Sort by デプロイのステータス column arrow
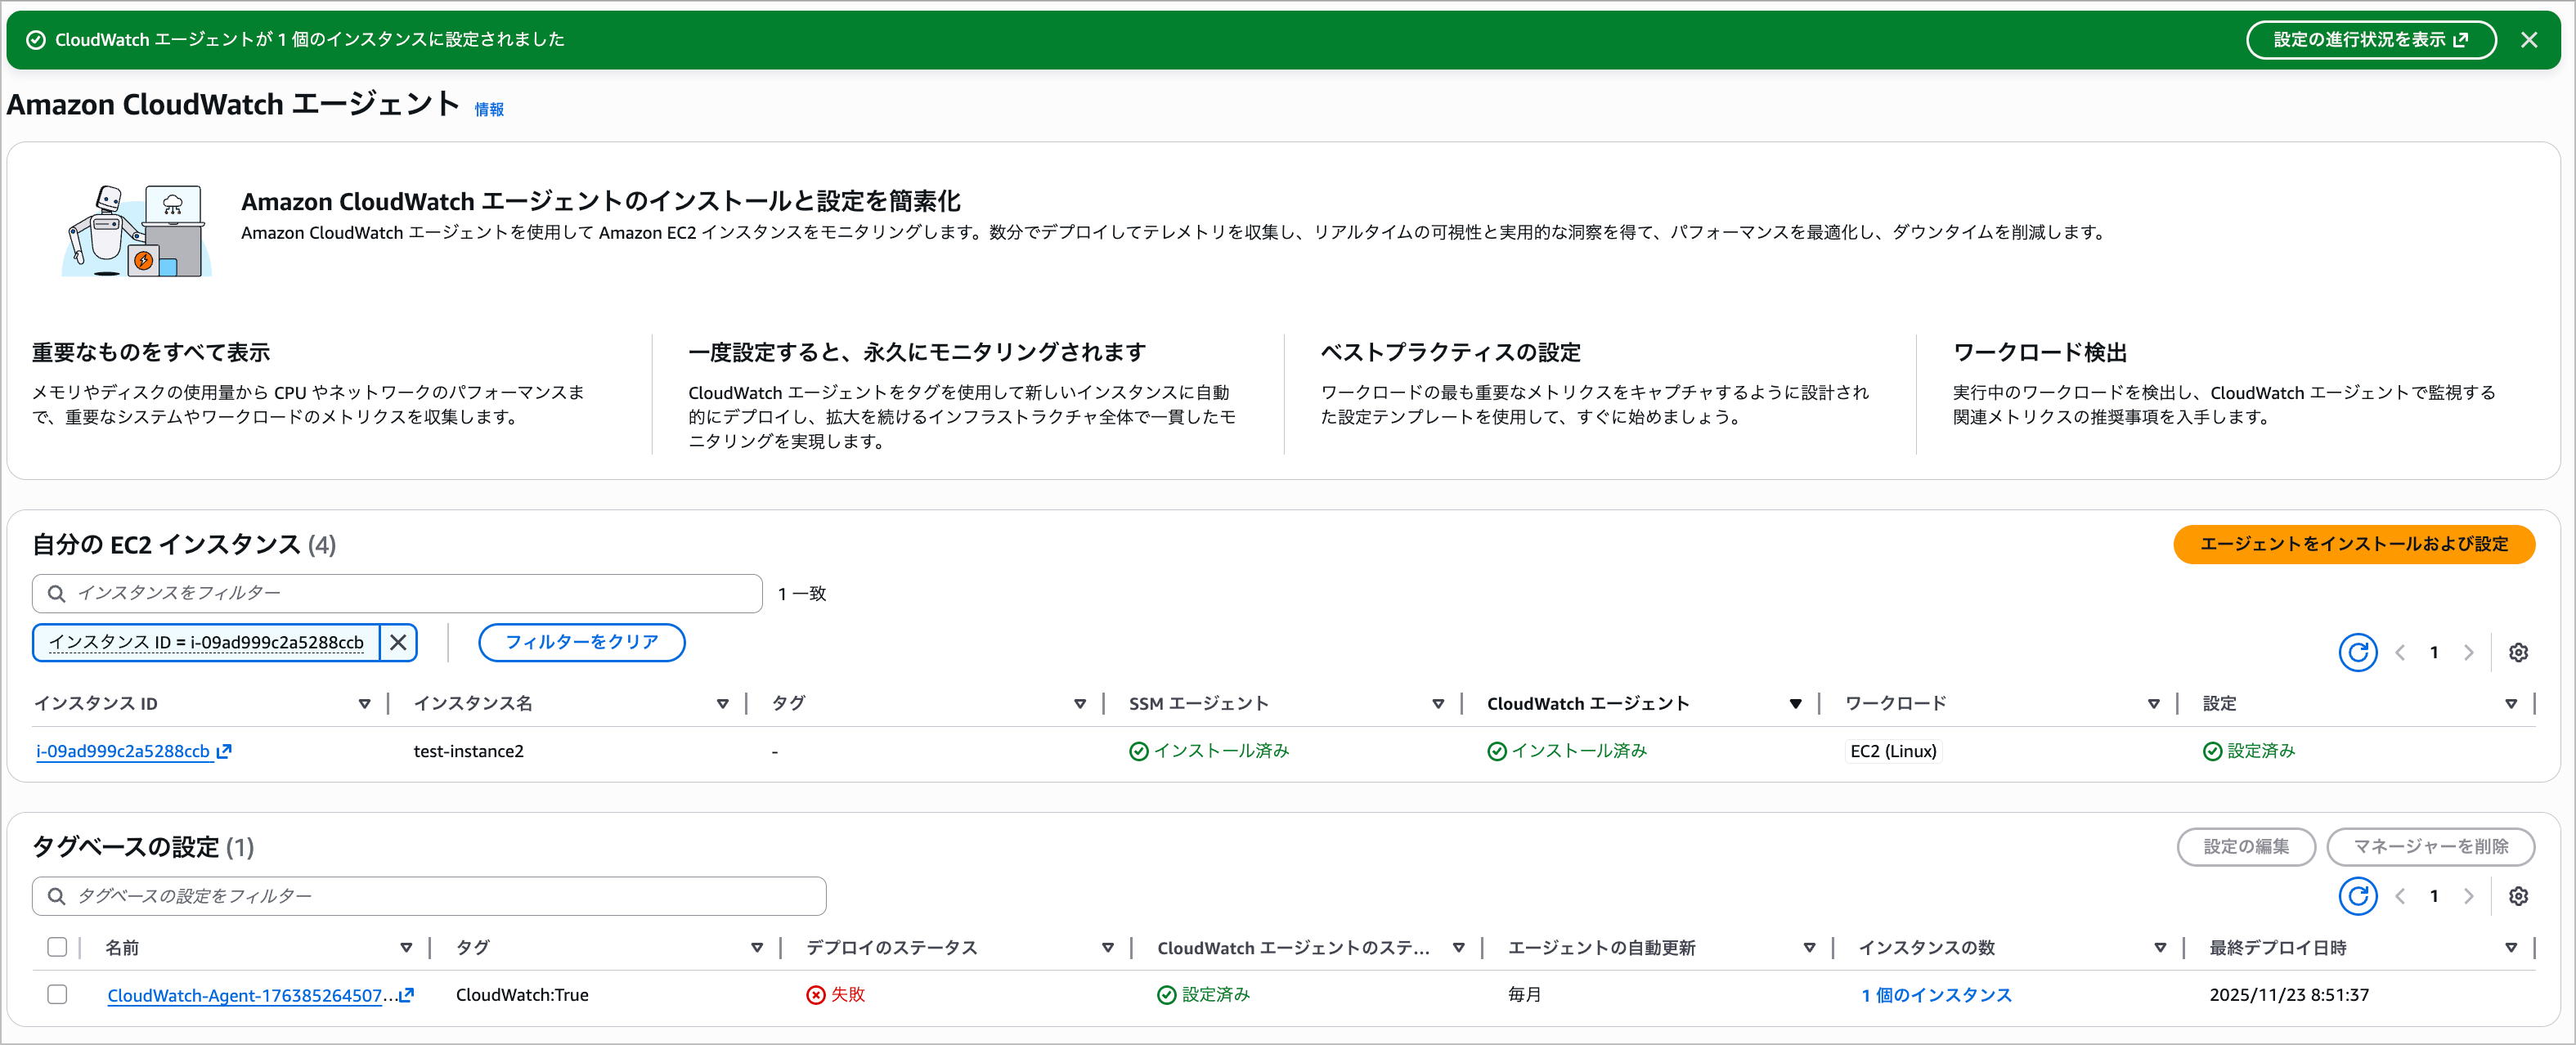The width and height of the screenshot is (2576, 1045). [1107, 948]
